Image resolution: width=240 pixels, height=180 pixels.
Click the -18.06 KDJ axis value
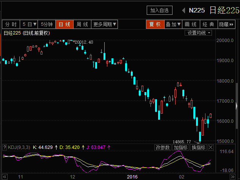(227, 171)
